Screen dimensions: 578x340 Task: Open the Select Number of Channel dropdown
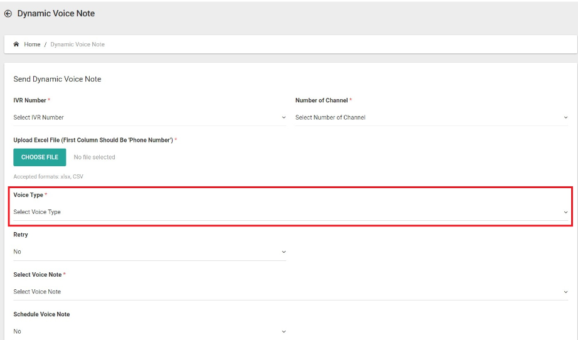tap(432, 117)
